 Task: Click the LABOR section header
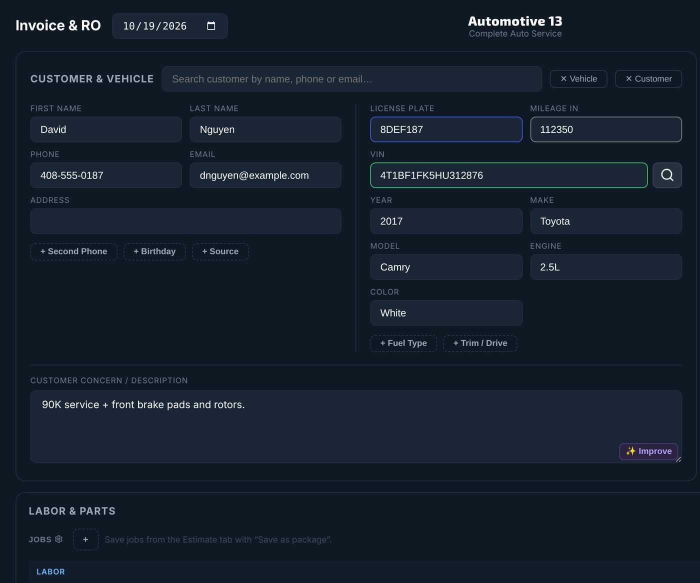(x=50, y=571)
